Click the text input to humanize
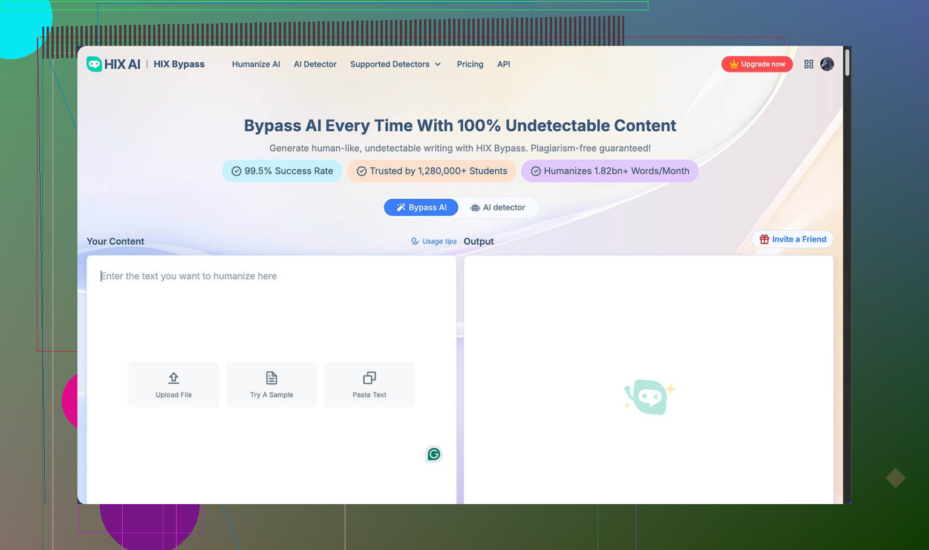The height and width of the screenshot is (550, 929). point(271,314)
